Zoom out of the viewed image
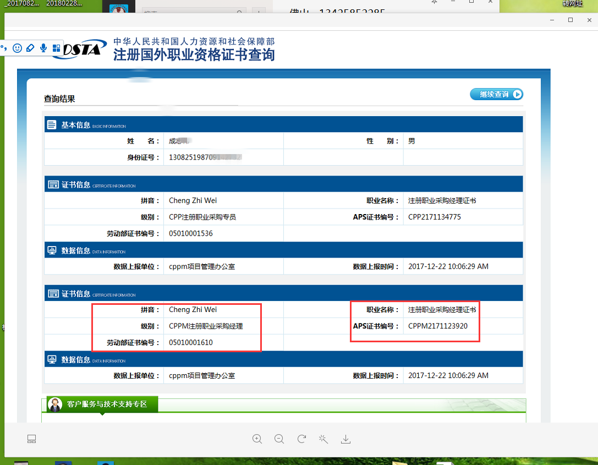 [279, 439]
